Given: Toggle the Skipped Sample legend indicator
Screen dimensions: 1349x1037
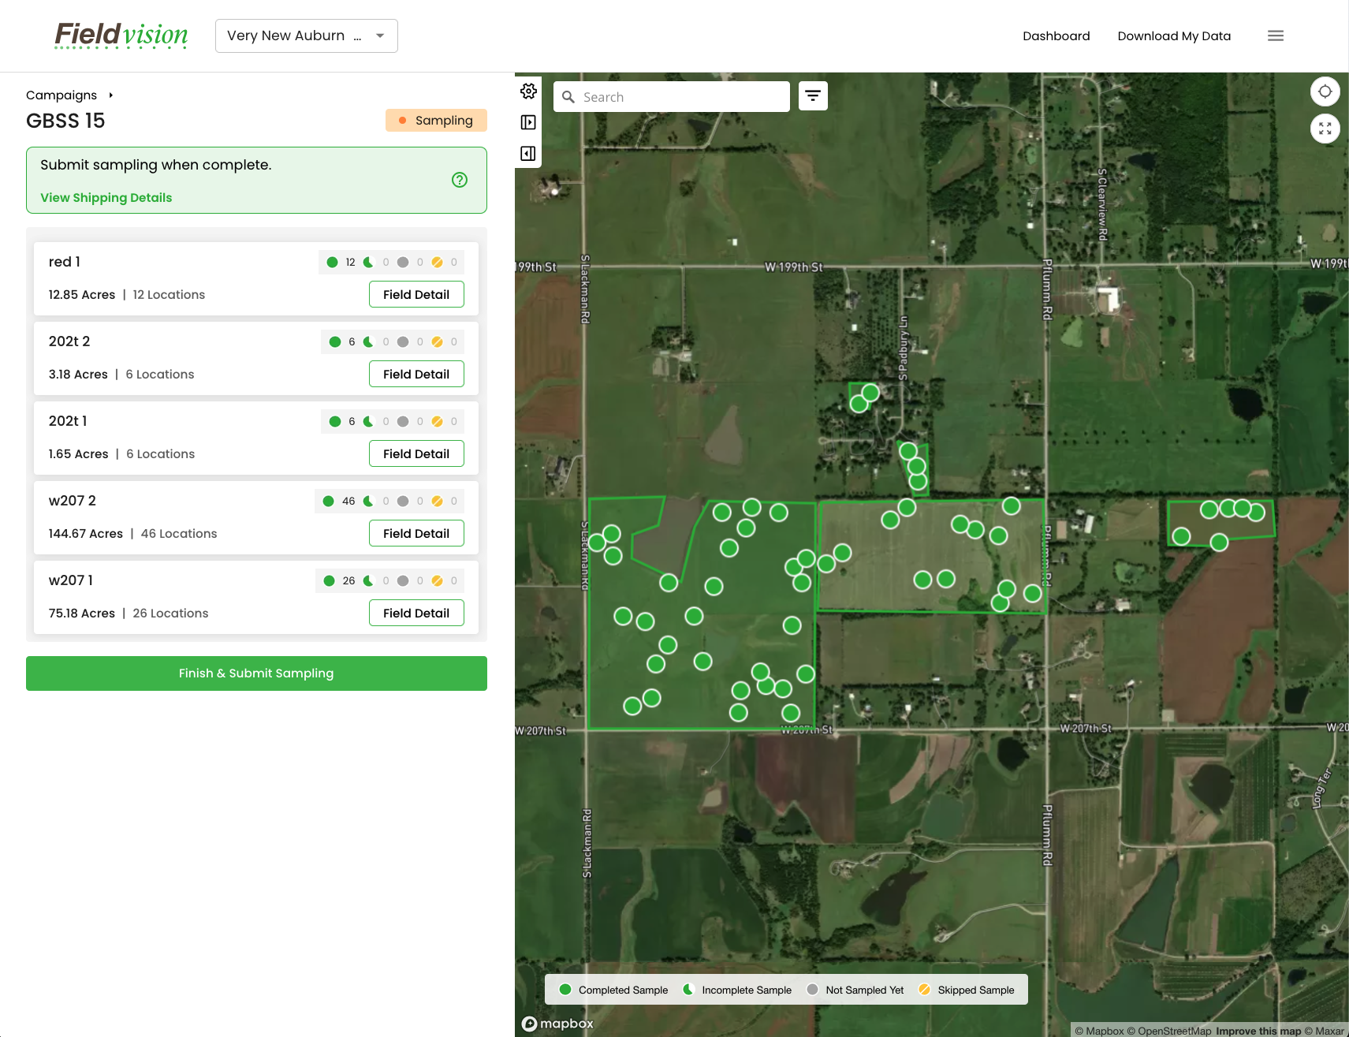Looking at the screenshot, I should 924,989.
